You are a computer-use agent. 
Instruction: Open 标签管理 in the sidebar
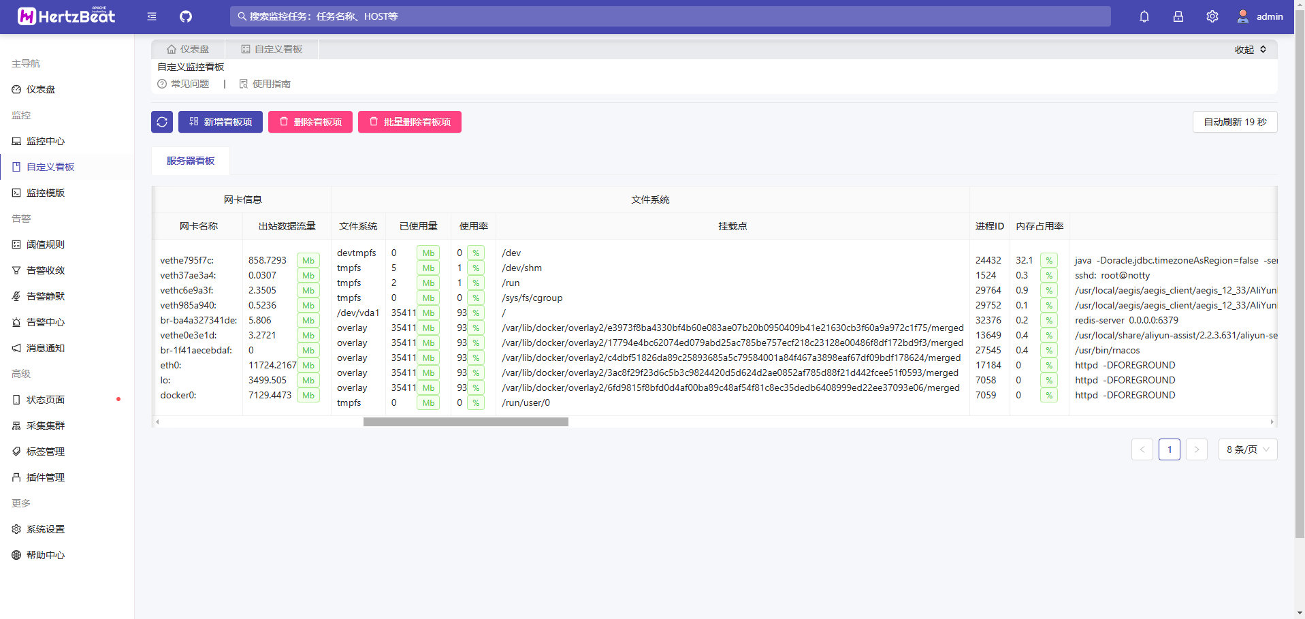click(x=67, y=451)
